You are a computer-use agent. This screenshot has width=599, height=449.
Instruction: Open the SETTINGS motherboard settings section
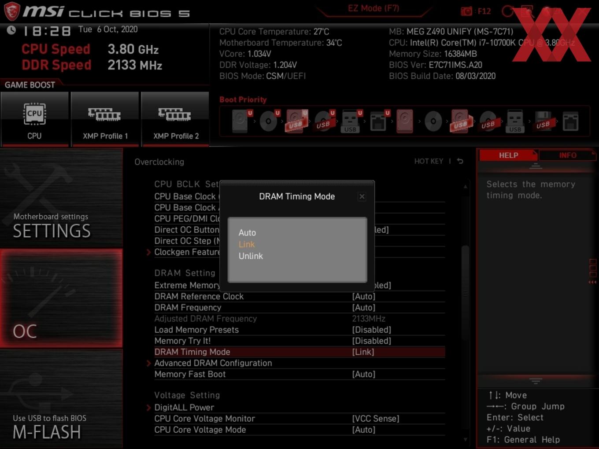61,198
